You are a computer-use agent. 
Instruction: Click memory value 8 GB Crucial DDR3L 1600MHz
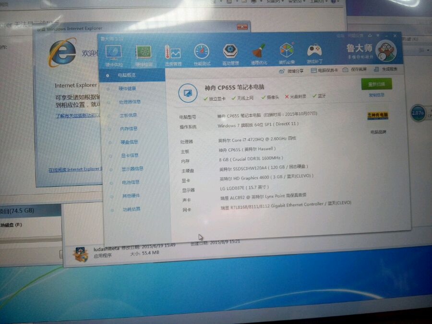pyautogui.click(x=251, y=159)
